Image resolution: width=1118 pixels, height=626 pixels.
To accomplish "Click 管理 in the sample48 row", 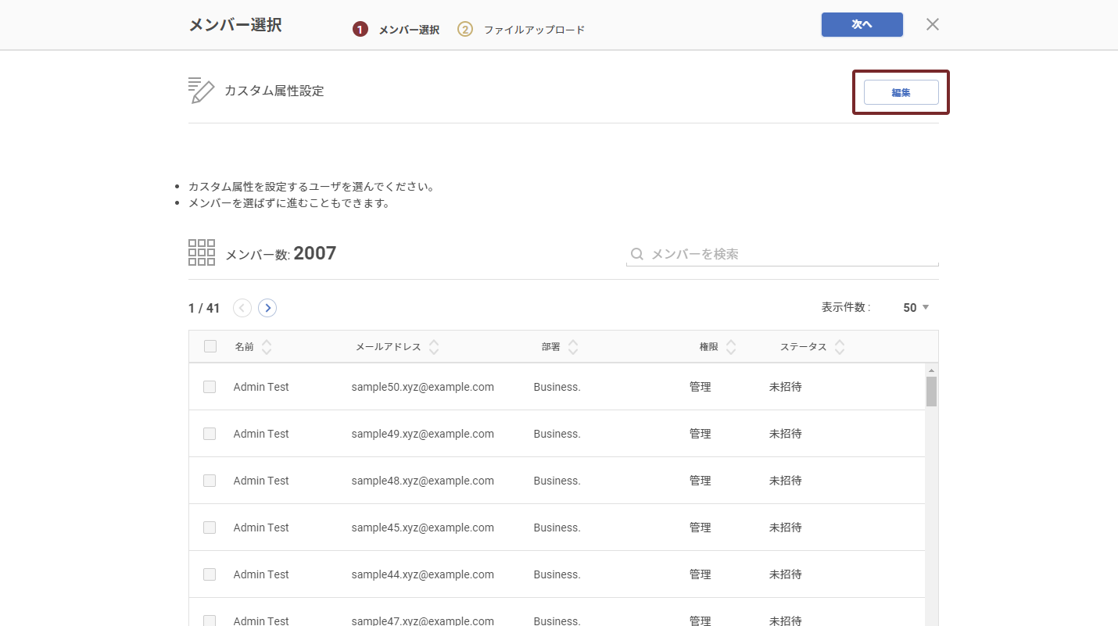I will point(700,481).
